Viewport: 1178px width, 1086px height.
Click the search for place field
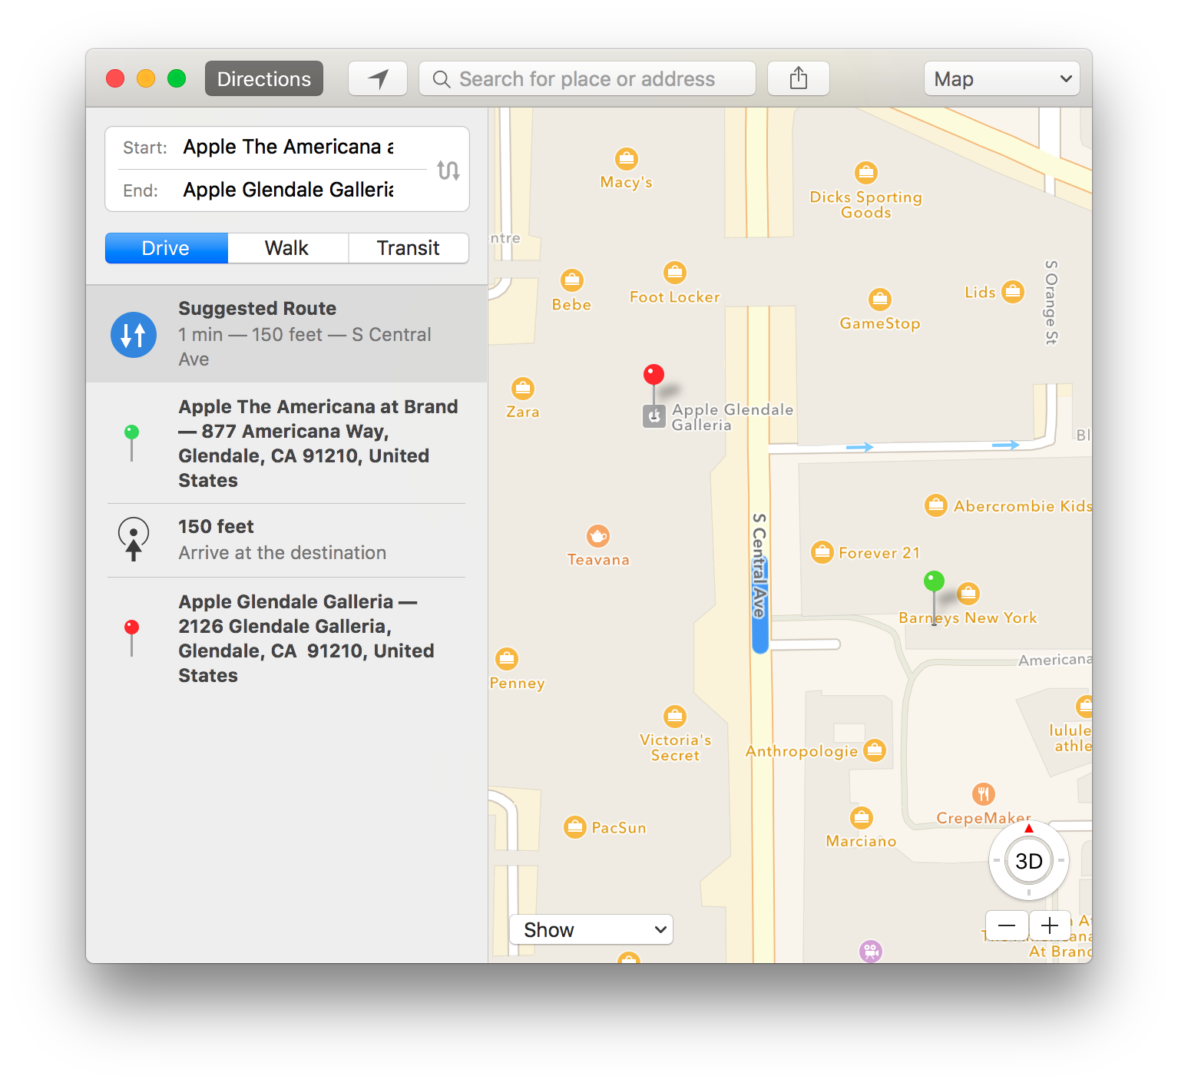587,78
